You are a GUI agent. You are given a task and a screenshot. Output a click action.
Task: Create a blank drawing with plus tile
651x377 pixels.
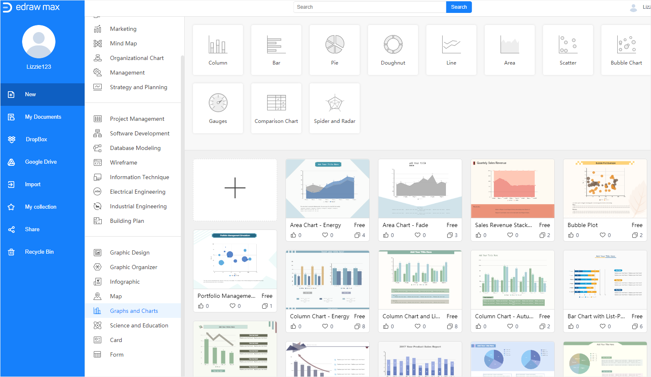point(235,188)
